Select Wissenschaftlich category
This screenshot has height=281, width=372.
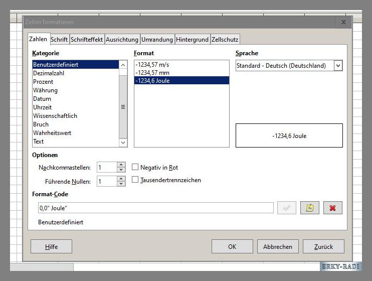tap(75, 116)
